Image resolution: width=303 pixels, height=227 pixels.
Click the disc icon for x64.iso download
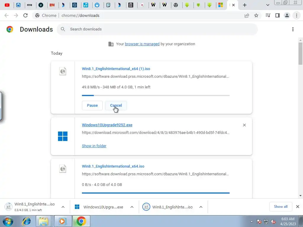pos(63,169)
